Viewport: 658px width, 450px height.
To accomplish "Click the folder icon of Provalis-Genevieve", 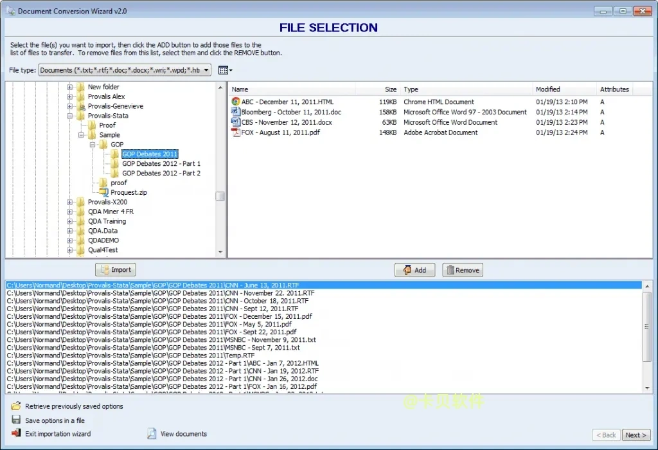I will [80, 106].
